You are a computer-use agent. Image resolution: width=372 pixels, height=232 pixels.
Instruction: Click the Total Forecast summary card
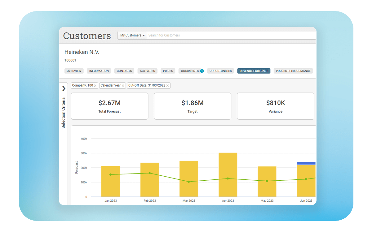pyautogui.click(x=109, y=106)
